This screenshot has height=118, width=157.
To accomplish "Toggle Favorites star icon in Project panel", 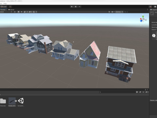I will pos(143,92).
